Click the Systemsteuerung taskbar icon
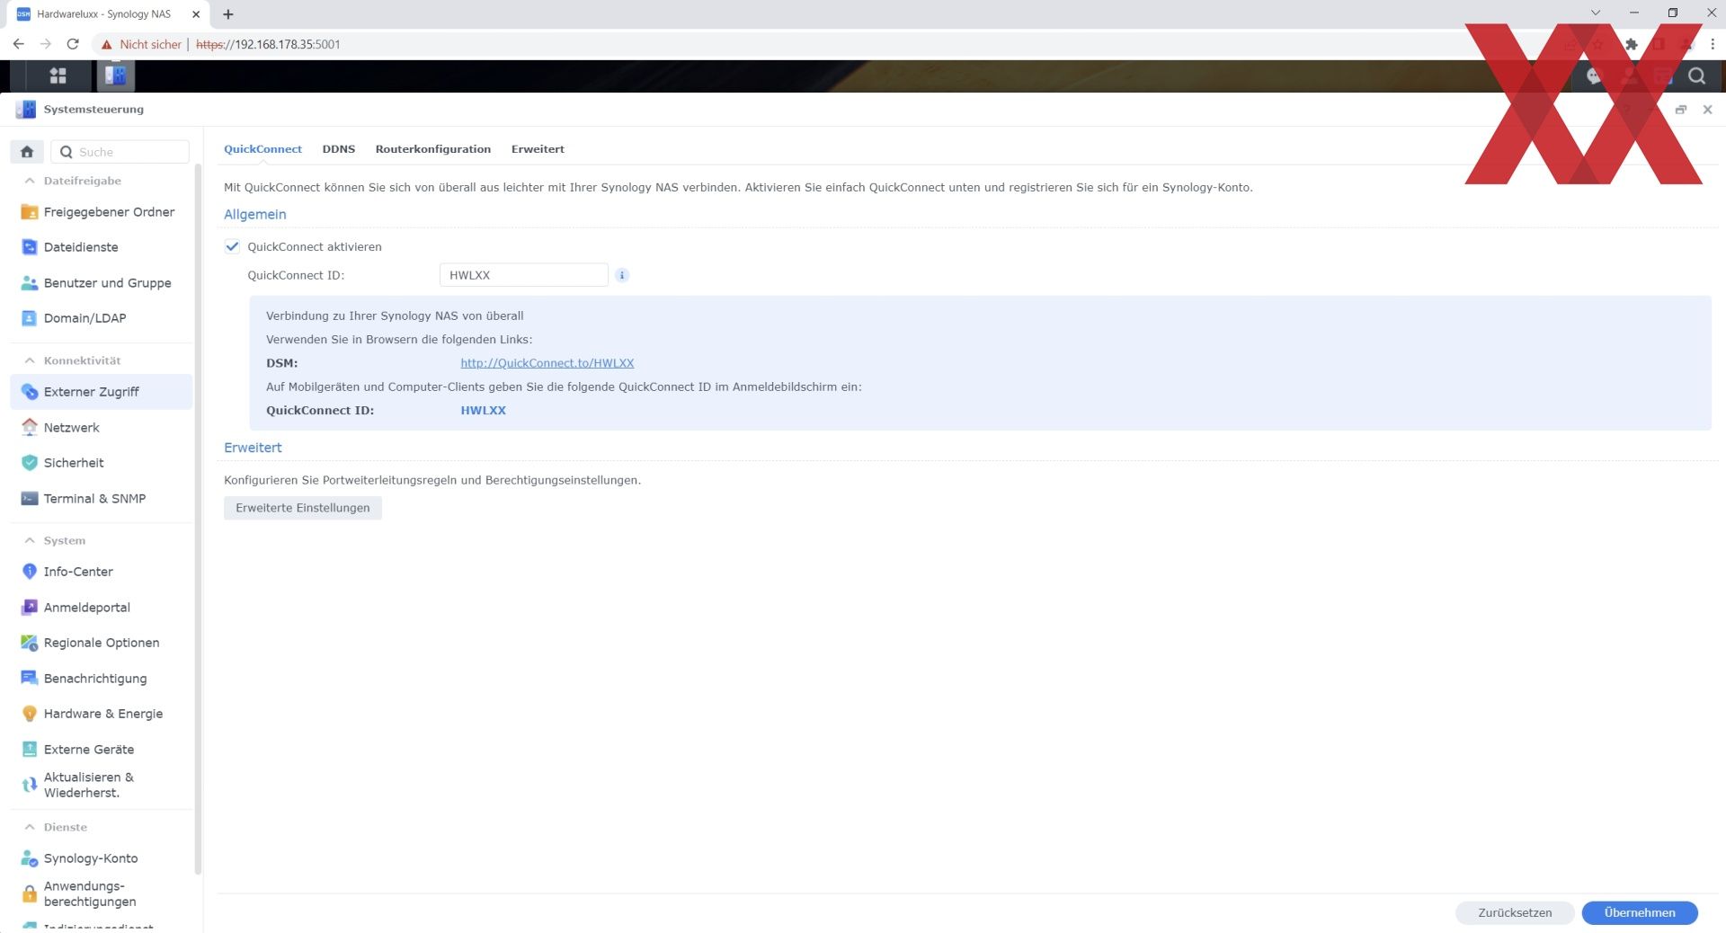 coord(115,76)
